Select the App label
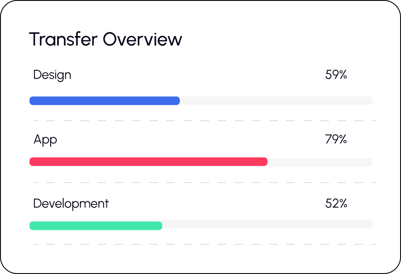This screenshot has width=401, height=274. coord(45,140)
